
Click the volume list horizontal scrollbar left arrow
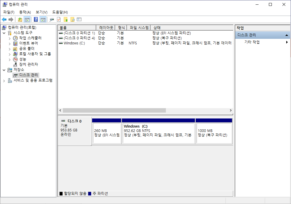point(60,110)
